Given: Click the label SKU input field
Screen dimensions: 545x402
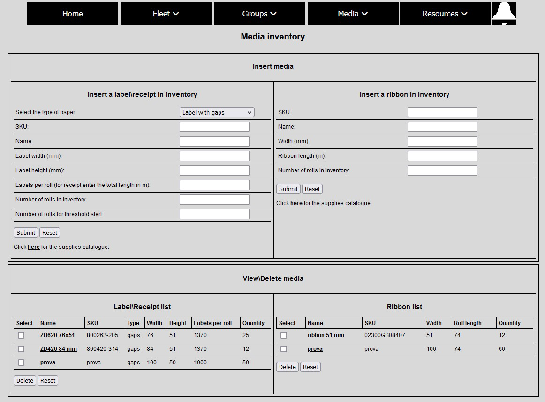Looking at the screenshot, I should point(214,127).
